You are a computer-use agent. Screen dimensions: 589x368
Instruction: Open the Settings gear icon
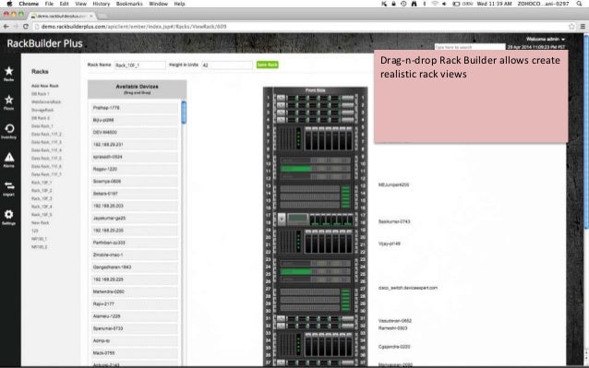click(9, 214)
